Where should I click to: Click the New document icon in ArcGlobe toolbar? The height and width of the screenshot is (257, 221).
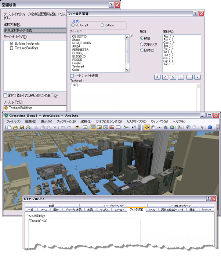click(10, 127)
